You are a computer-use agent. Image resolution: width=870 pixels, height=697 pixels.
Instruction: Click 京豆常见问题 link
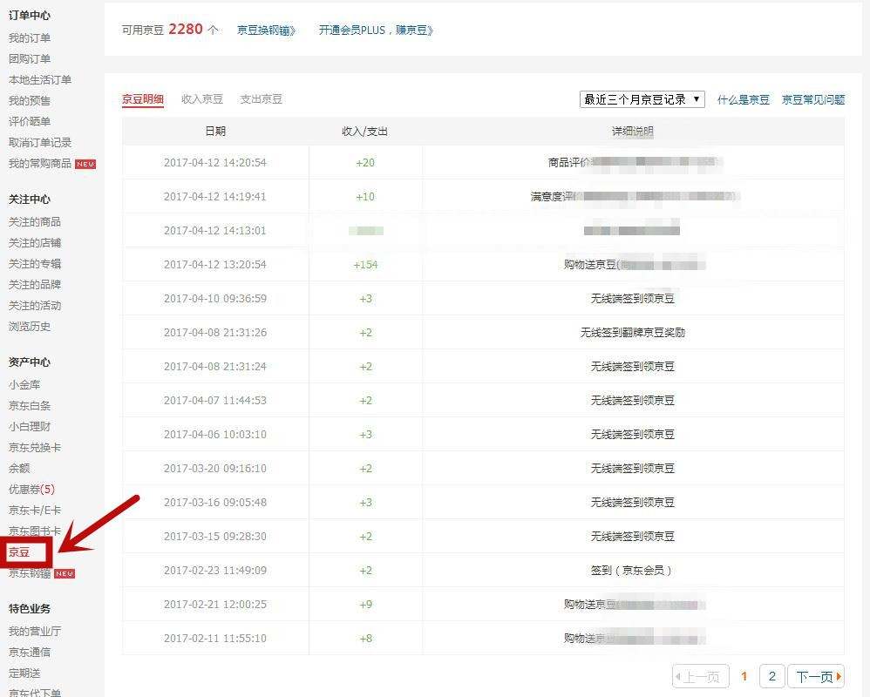pyautogui.click(x=812, y=100)
